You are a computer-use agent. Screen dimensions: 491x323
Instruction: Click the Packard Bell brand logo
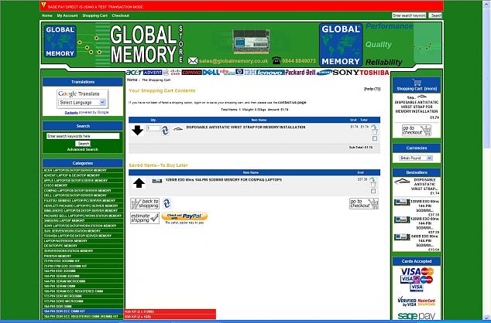tap(300, 73)
